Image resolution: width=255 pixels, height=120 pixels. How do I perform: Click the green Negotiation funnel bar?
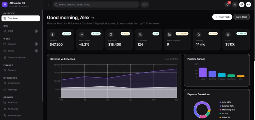click(231, 76)
